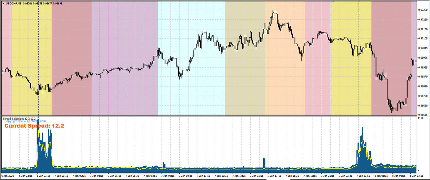This screenshot has height=180, width=430.
Task: Click the 8 Jan 01:15 time label
Action: pos(381,175)
